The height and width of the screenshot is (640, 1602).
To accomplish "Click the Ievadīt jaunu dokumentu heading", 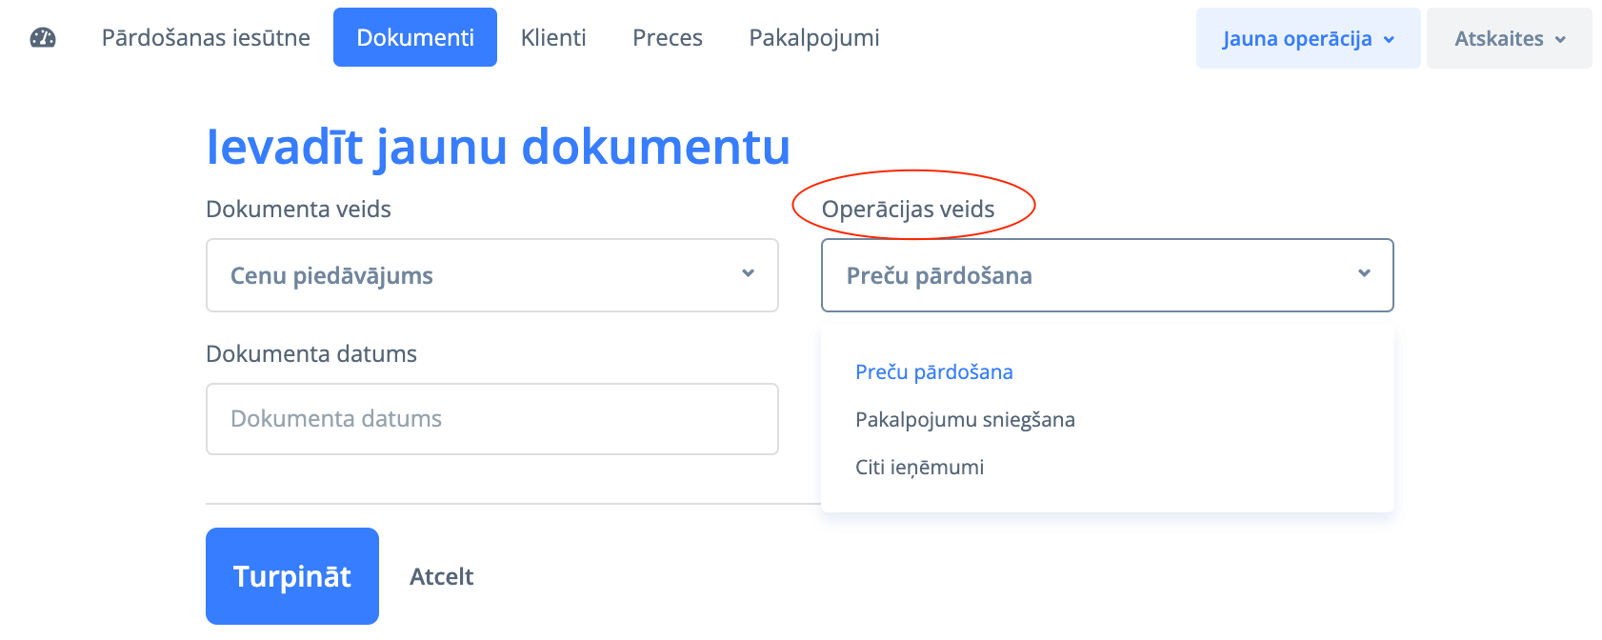I will pyautogui.click(x=498, y=147).
